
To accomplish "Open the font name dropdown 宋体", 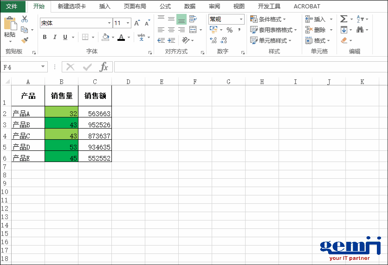I will (x=110, y=23).
